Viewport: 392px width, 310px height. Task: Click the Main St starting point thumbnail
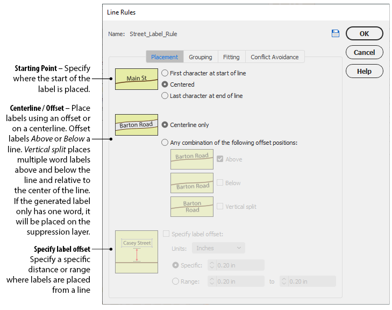coord(136,79)
